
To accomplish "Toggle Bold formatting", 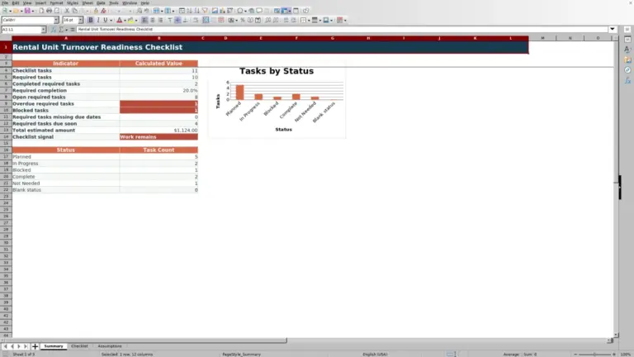I will [91, 20].
